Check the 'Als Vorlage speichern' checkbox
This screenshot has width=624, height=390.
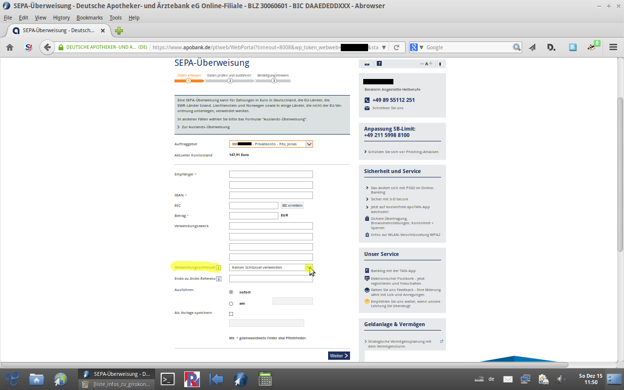tap(231, 314)
